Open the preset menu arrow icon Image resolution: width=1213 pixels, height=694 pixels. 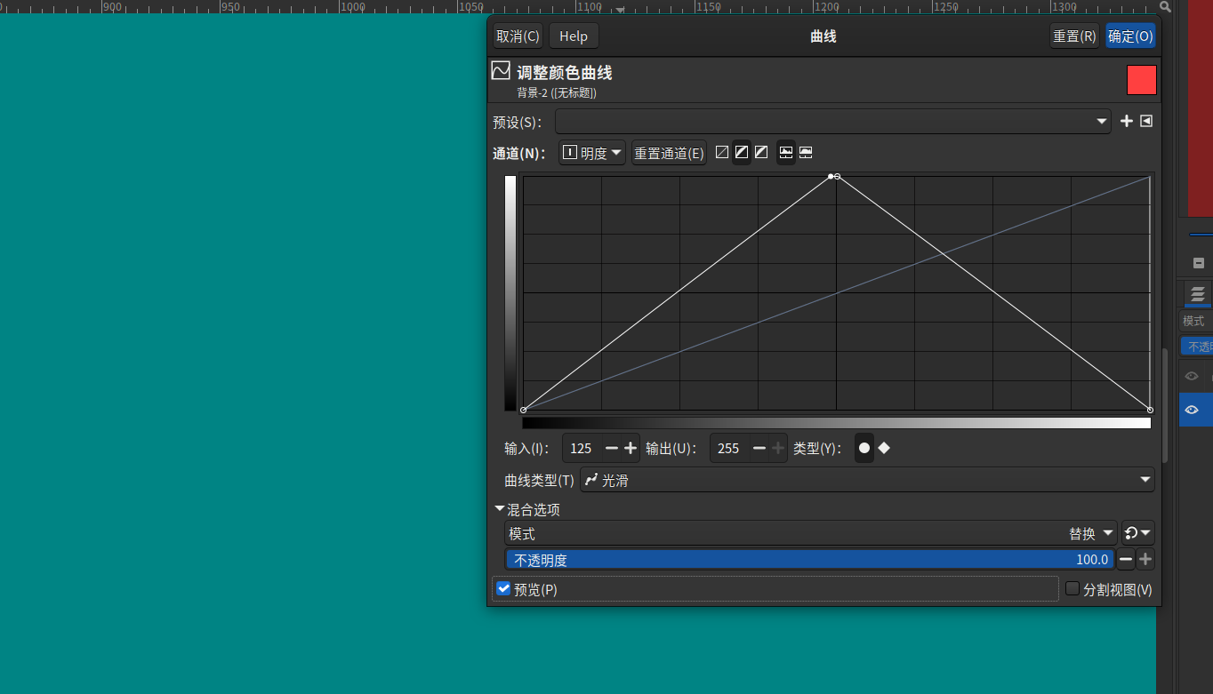[x=1146, y=121]
